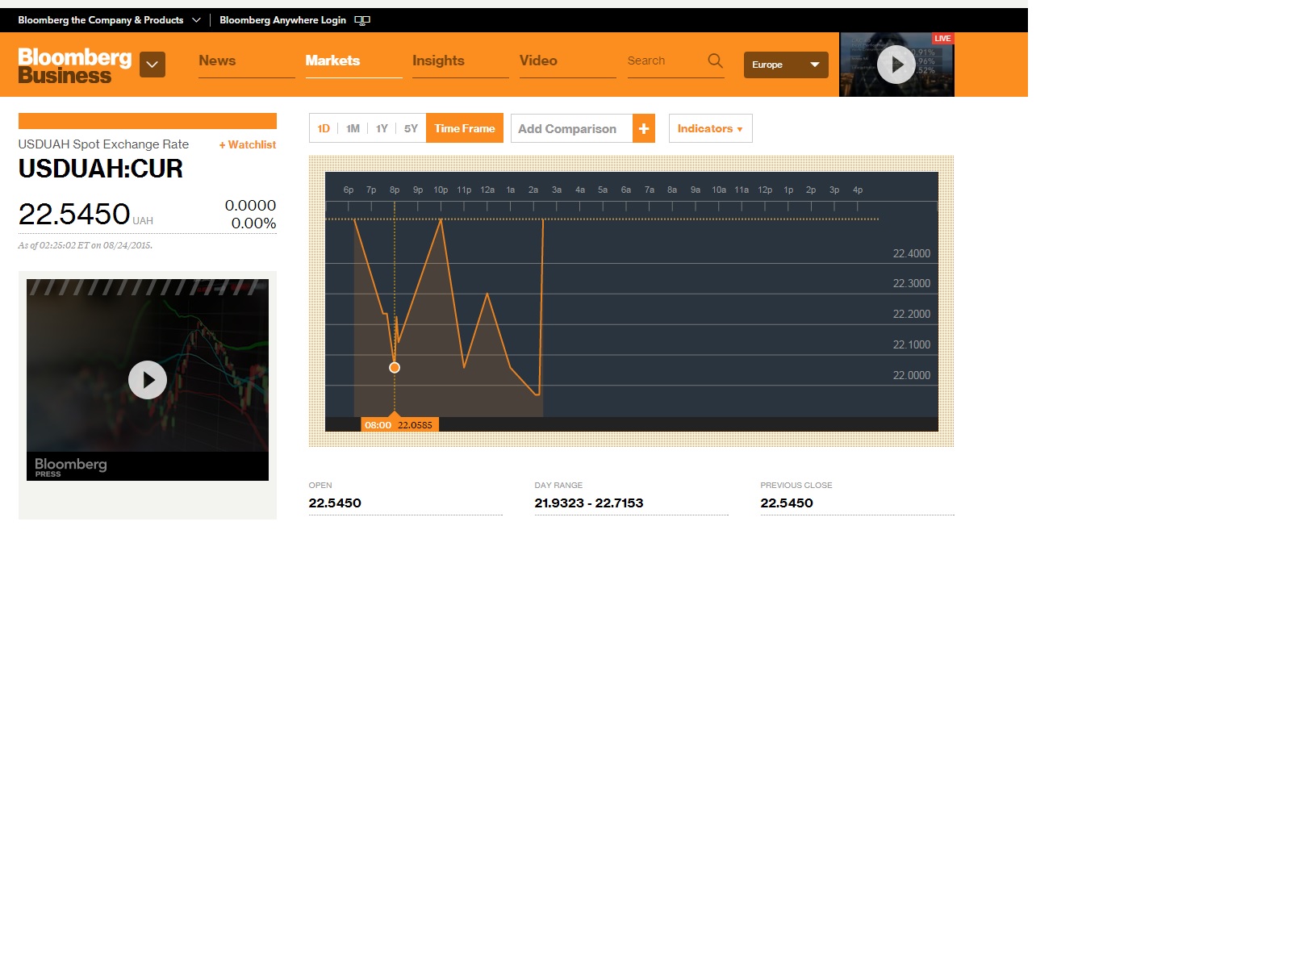This screenshot has width=1291, height=968.
Task: Click the 12a time axis label
Action: pyautogui.click(x=487, y=190)
